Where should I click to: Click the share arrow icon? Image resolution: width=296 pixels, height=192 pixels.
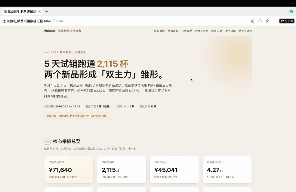[267, 21]
